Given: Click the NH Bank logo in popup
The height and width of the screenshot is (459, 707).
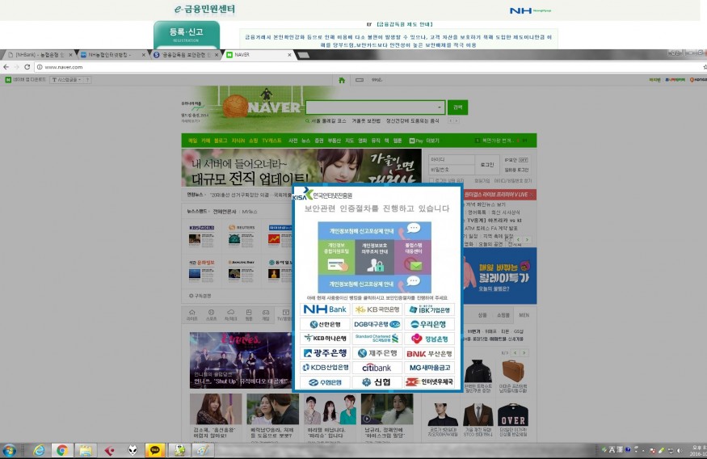Looking at the screenshot, I should point(325,310).
